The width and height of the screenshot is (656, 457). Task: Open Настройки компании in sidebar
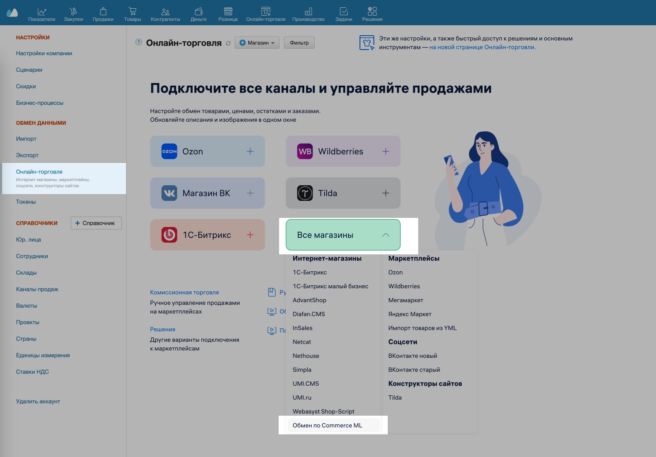[44, 53]
